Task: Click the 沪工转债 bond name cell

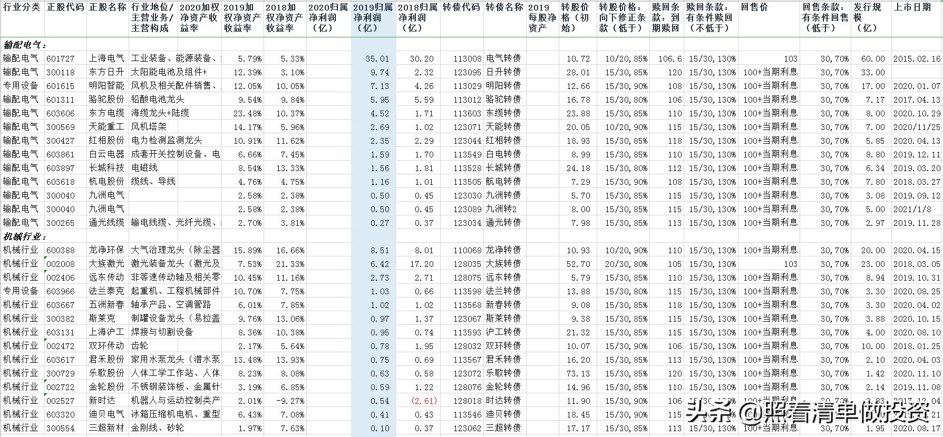Action: pos(503,332)
